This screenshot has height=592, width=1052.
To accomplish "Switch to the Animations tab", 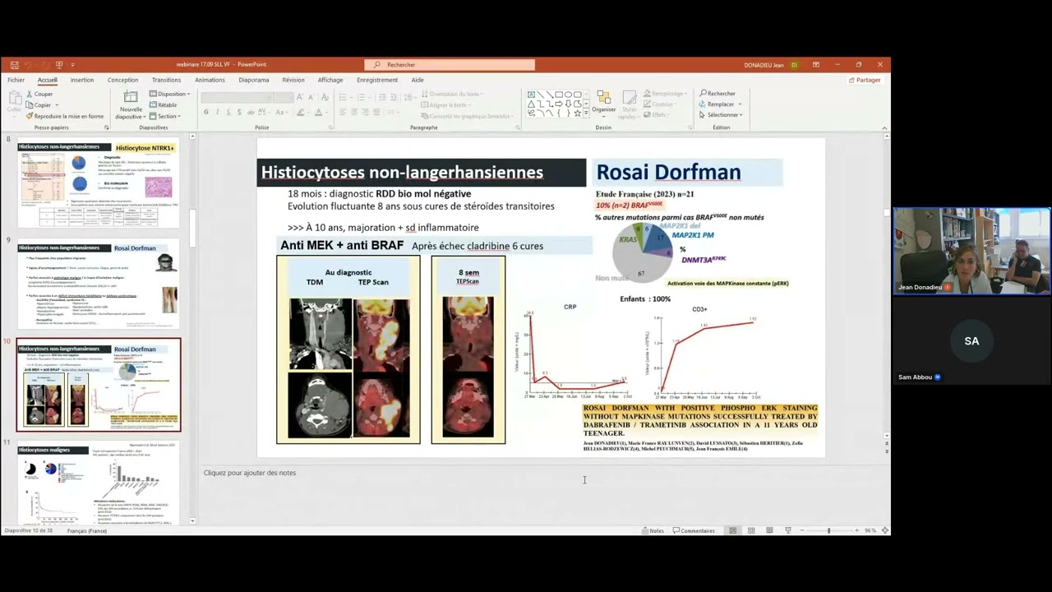I will click(x=210, y=80).
